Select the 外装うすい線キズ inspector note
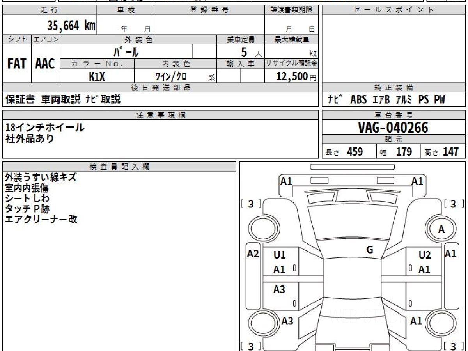 pyautogui.click(x=41, y=177)
